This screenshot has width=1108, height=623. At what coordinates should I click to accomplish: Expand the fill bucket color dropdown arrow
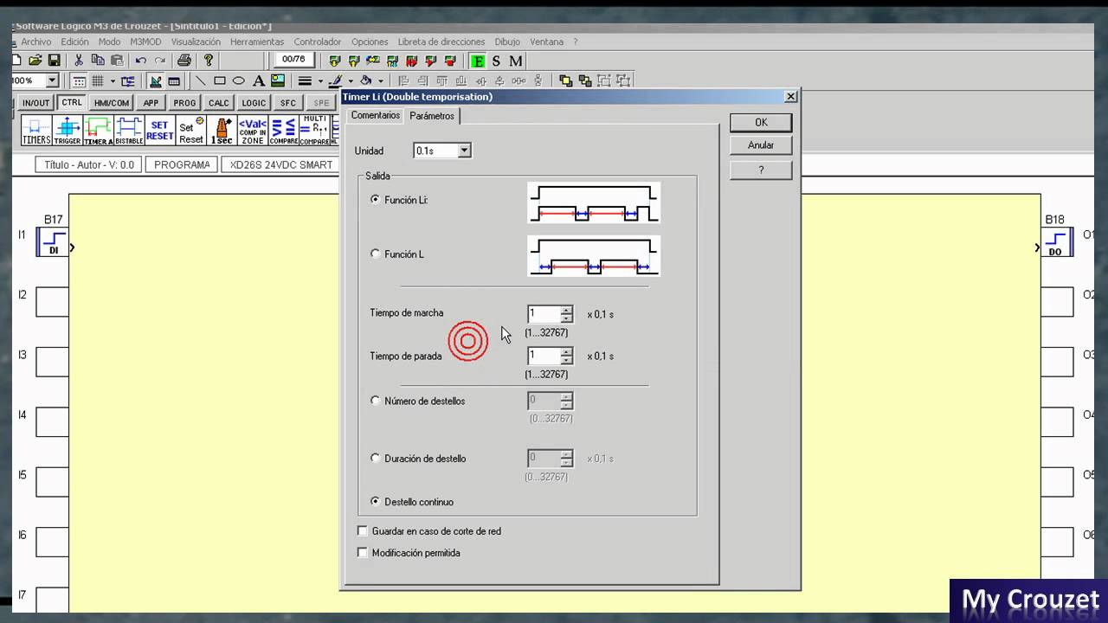click(x=381, y=81)
